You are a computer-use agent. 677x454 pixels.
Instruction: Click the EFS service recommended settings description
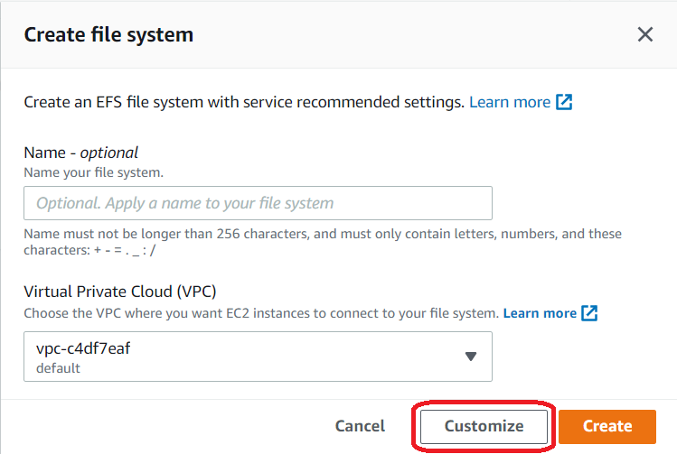[243, 102]
